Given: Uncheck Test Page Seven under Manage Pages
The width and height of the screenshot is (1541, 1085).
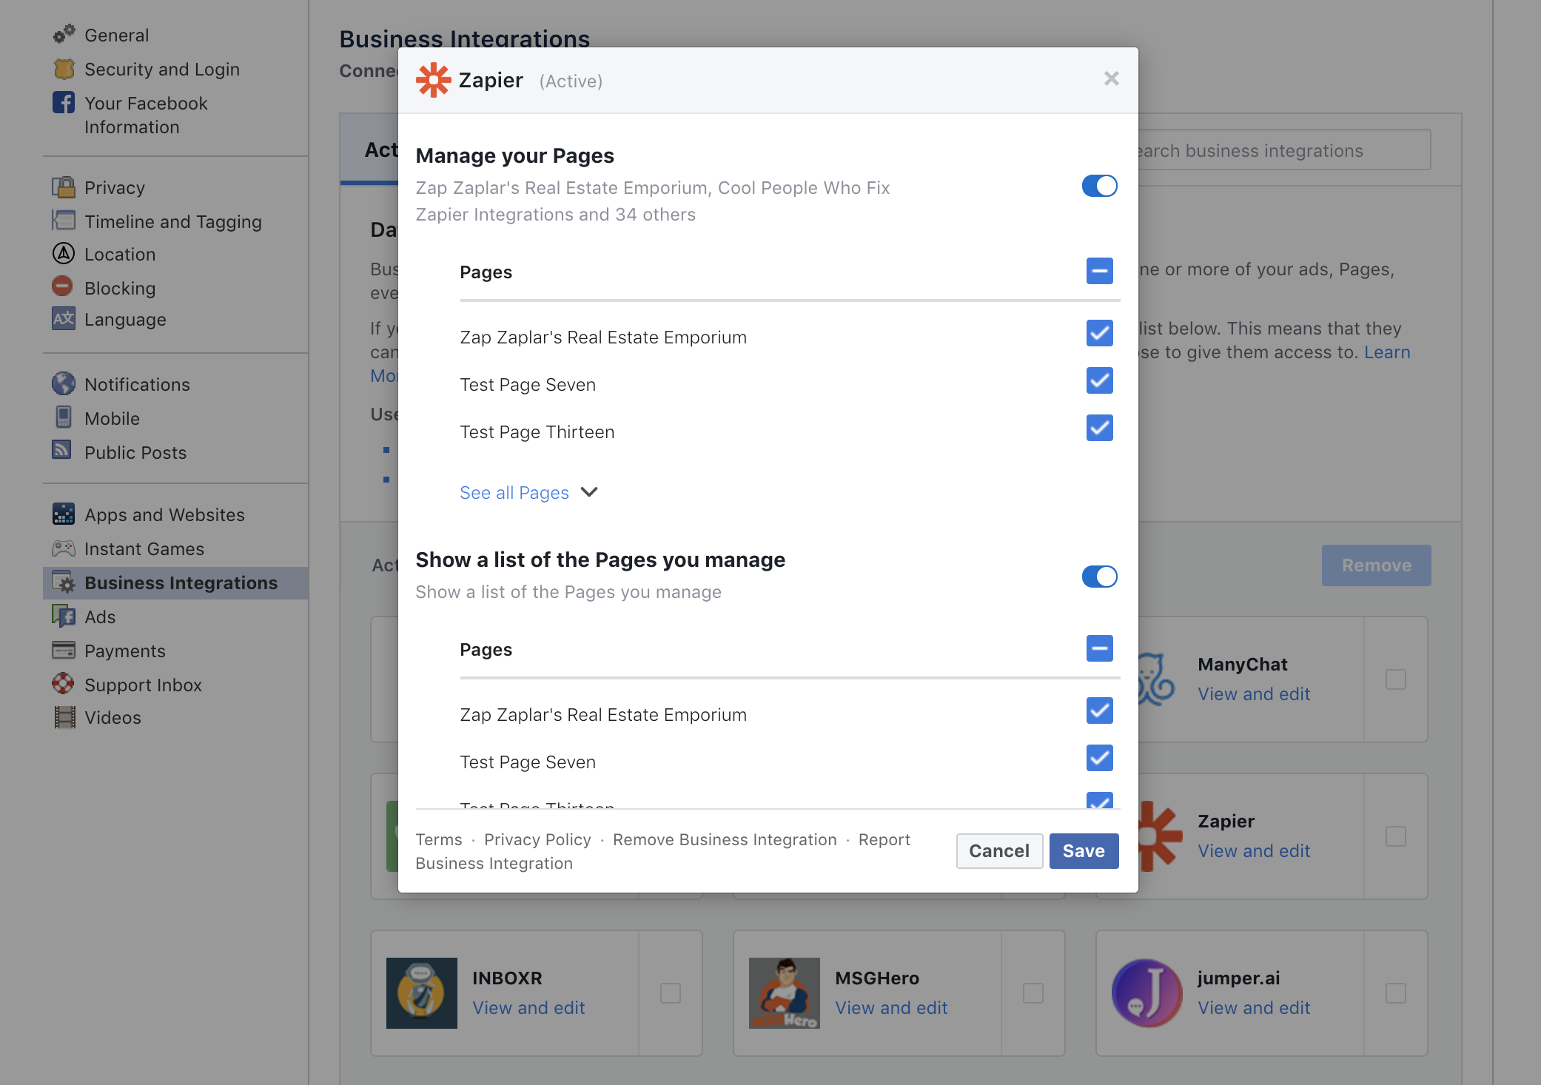Looking at the screenshot, I should (1099, 381).
